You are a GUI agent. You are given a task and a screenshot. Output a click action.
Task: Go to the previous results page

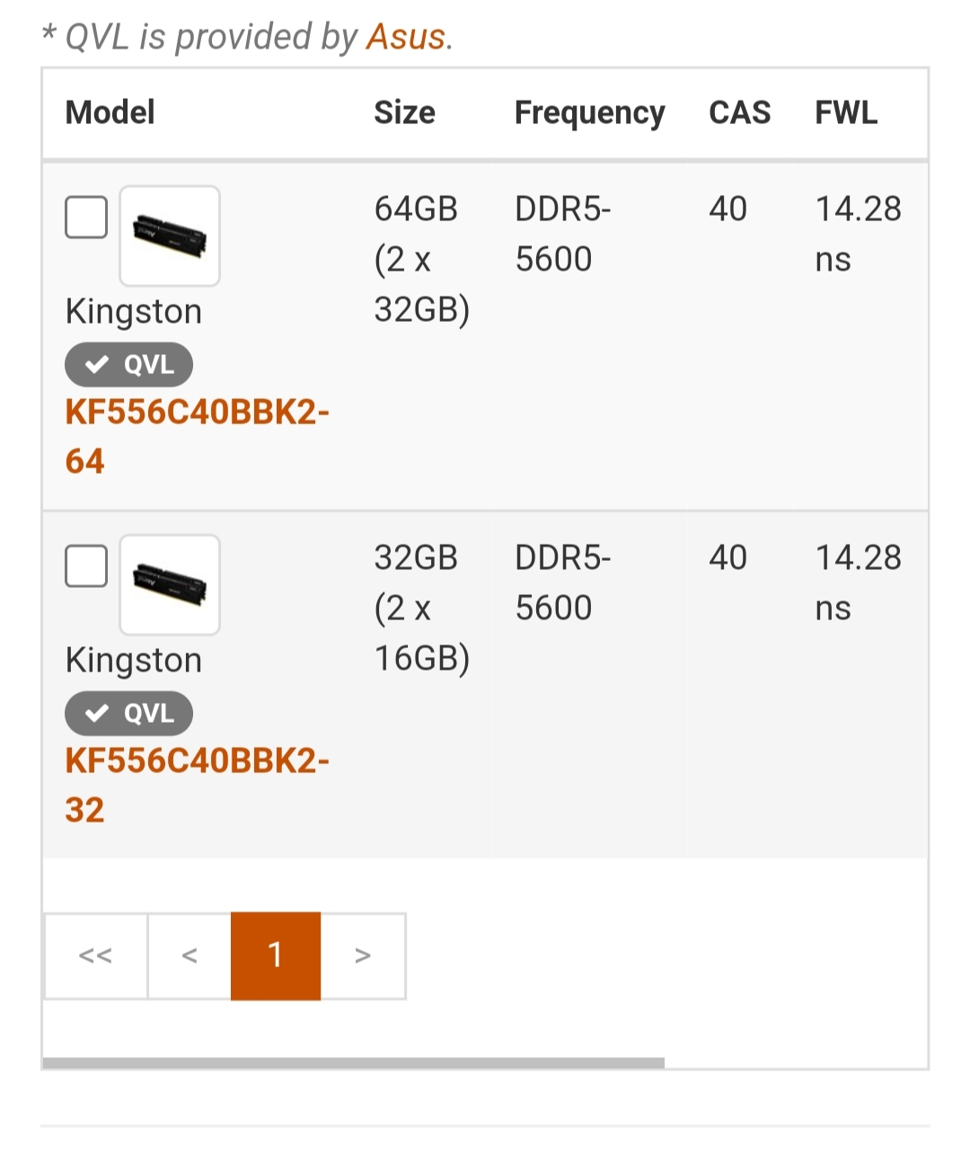pyautogui.click(x=190, y=956)
